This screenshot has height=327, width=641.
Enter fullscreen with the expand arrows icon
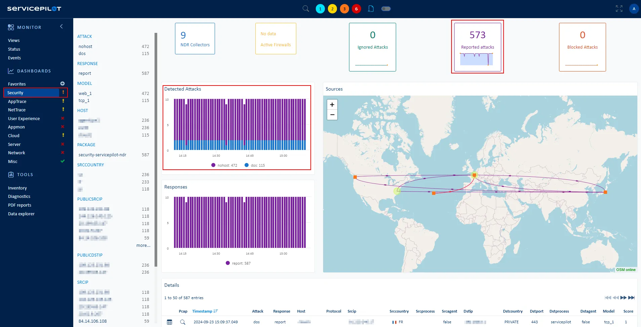(x=619, y=9)
